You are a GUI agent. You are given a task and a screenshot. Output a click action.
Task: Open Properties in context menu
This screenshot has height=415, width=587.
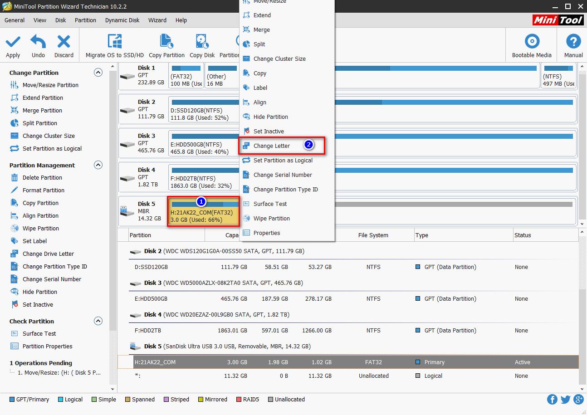(x=287, y=233)
